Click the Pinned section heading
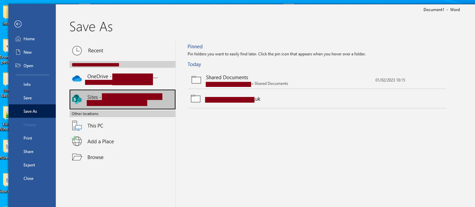Screen dimensions: 475x207 [195, 47]
